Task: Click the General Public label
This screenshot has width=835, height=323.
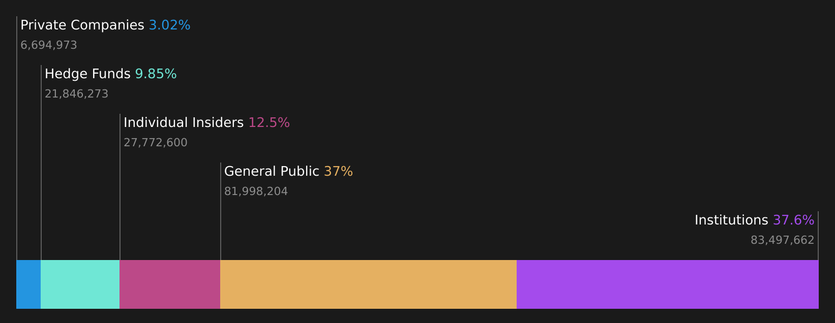Action: 272,172
